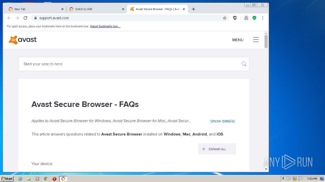Open the adblock extension icon
This screenshot has height=182, width=325.
pos(235,18)
